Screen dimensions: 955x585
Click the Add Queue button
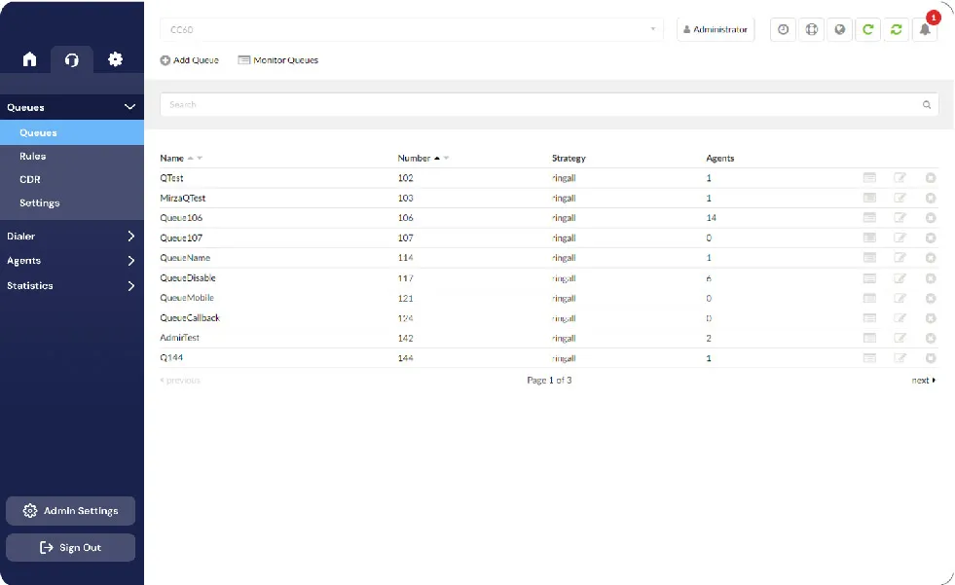pos(190,60)
